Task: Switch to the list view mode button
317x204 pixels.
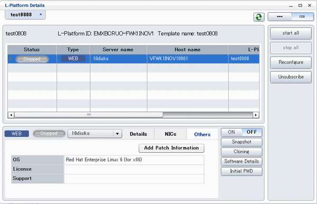Action: [x=302, y=16]
